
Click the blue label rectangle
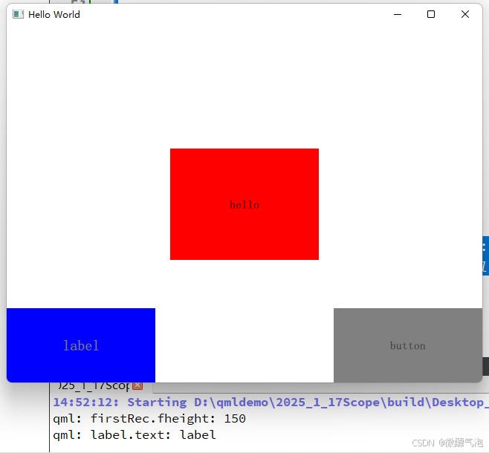[x=81, y=345]
